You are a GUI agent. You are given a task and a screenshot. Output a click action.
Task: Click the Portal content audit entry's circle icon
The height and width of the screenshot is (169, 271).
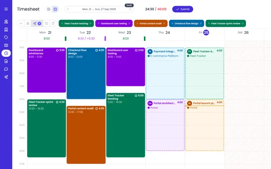[x=97, y=109]
